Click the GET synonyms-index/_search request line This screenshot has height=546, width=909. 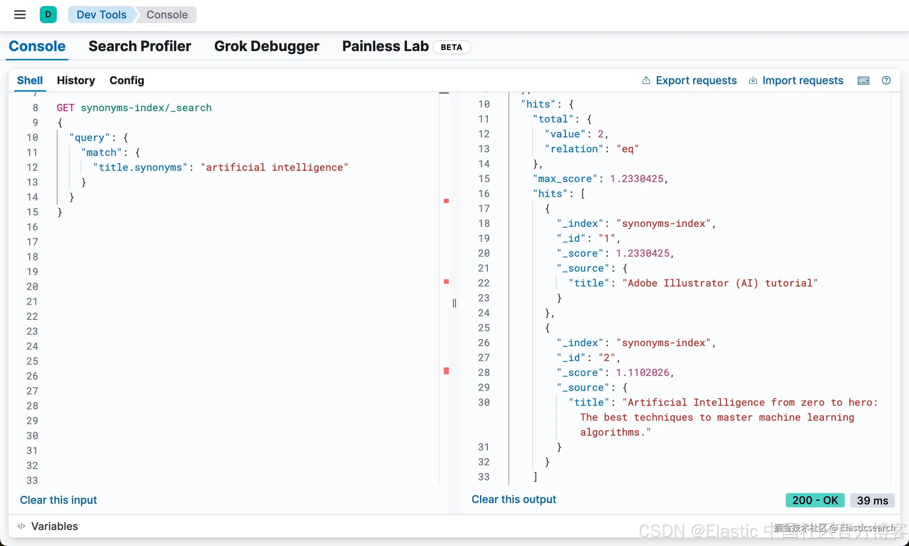(x=134, y=108)
